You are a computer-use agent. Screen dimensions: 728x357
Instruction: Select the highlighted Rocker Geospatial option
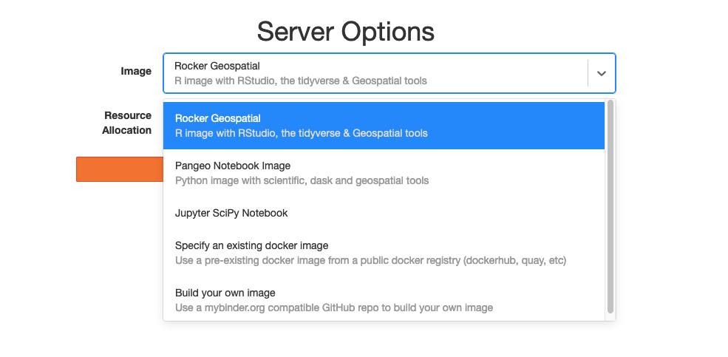pos(384,126)
